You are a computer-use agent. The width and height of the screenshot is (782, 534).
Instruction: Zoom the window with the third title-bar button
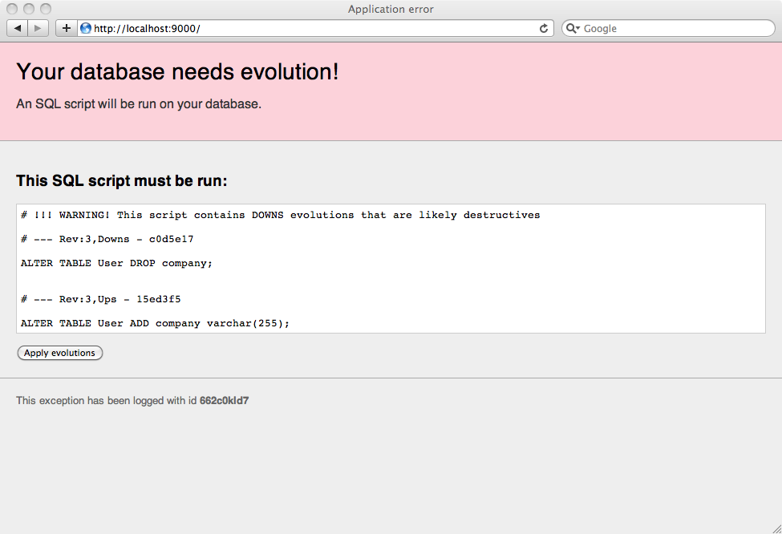(x=45, y=9)
